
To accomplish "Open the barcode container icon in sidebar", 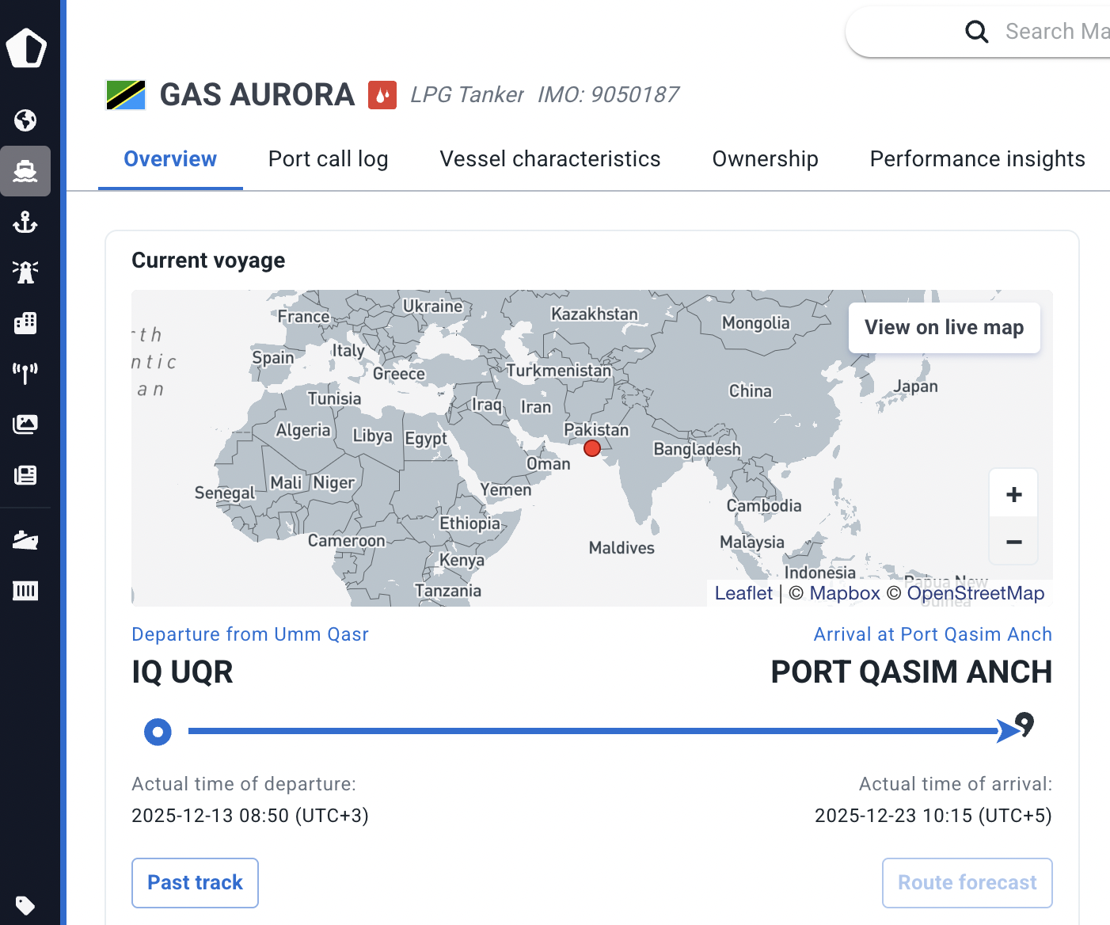I will [25, 591].
